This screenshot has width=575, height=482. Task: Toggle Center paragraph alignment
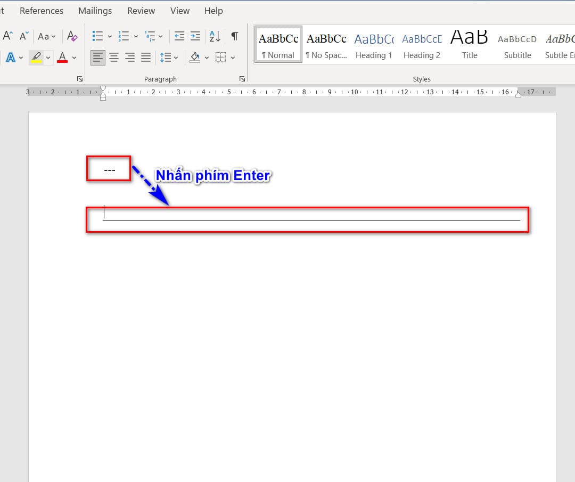114,57
